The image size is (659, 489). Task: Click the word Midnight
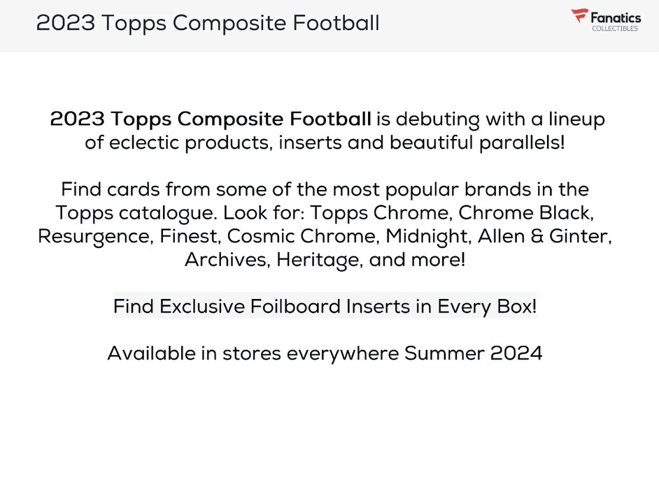click(x=427, y=236)
